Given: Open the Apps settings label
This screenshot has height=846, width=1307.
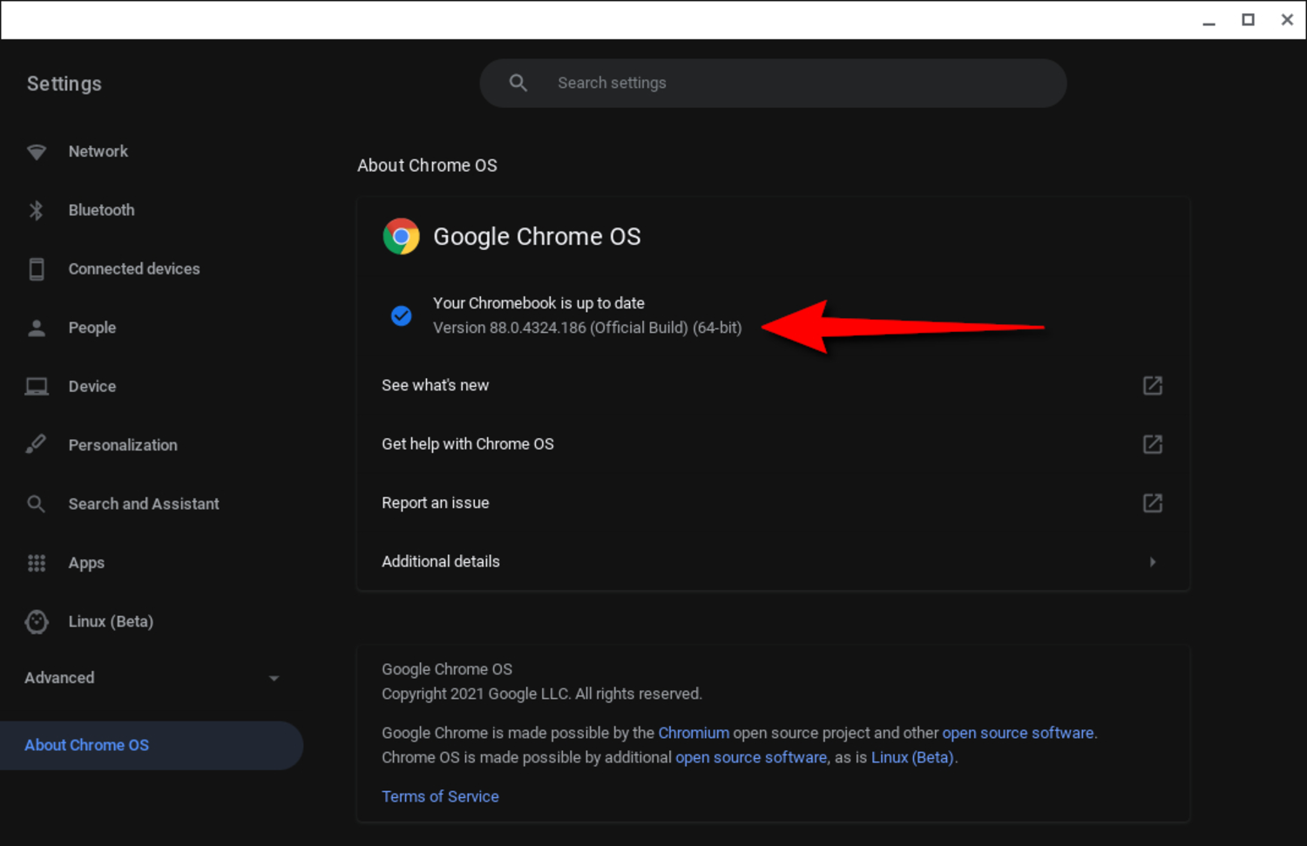Looking at the screenshot, I should pyautogui.click(x=86, y=563).
